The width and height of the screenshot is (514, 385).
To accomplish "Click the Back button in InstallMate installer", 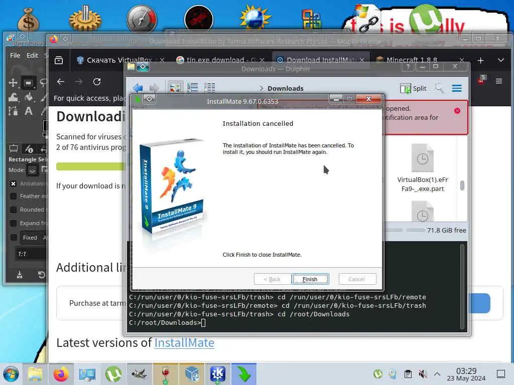I will tap(272, 279).
